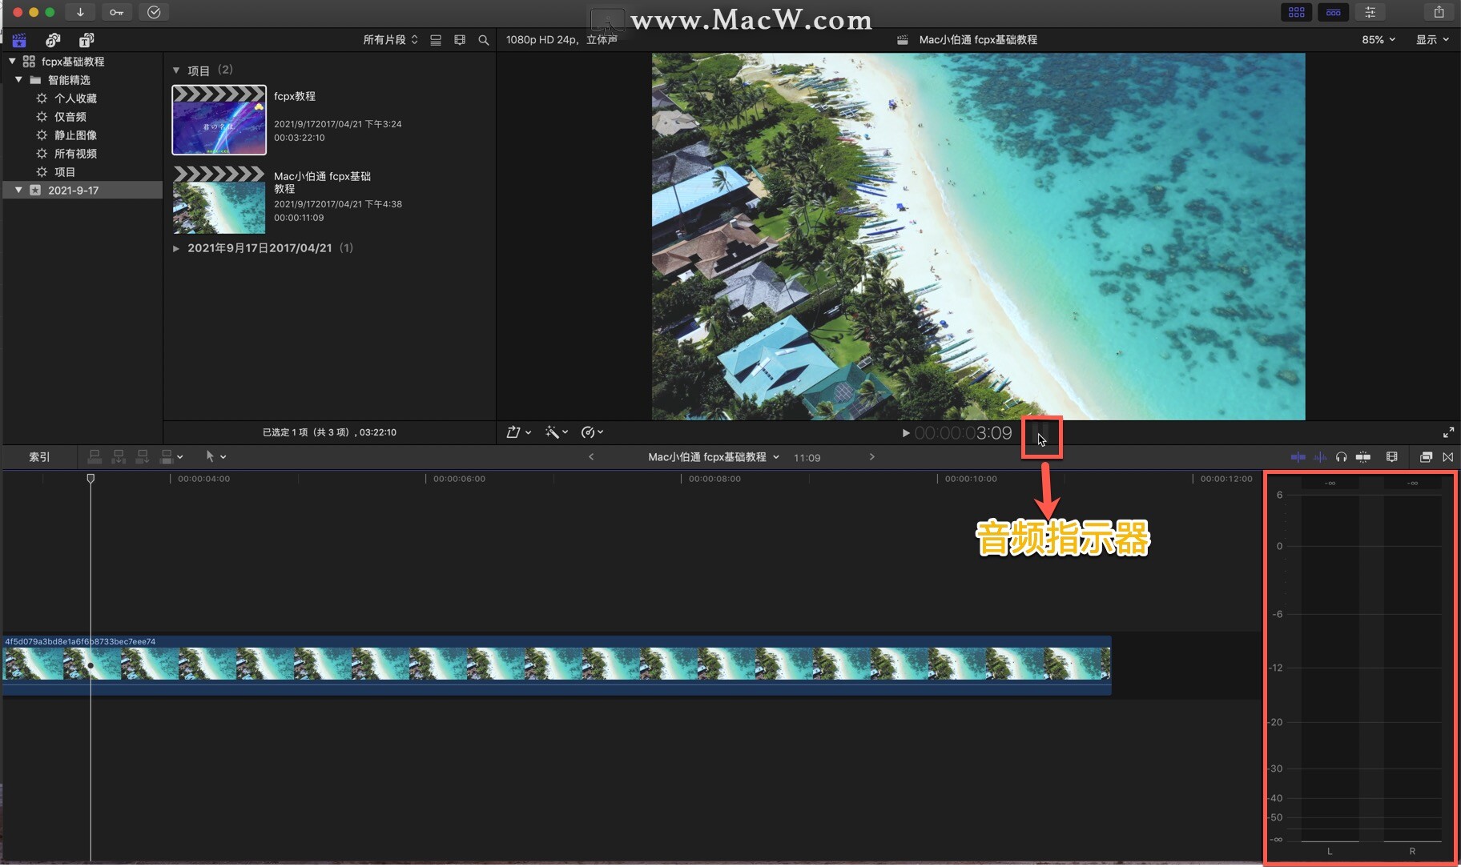The image size is (1461, 867).
Task: Toggle solo headphones button
Action: (1342, 457)
